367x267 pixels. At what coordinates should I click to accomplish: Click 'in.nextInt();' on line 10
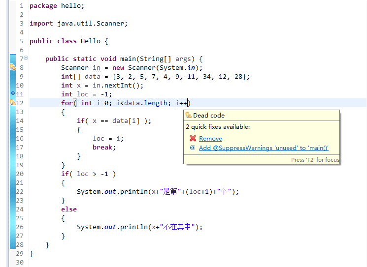[x=118, y=86]
